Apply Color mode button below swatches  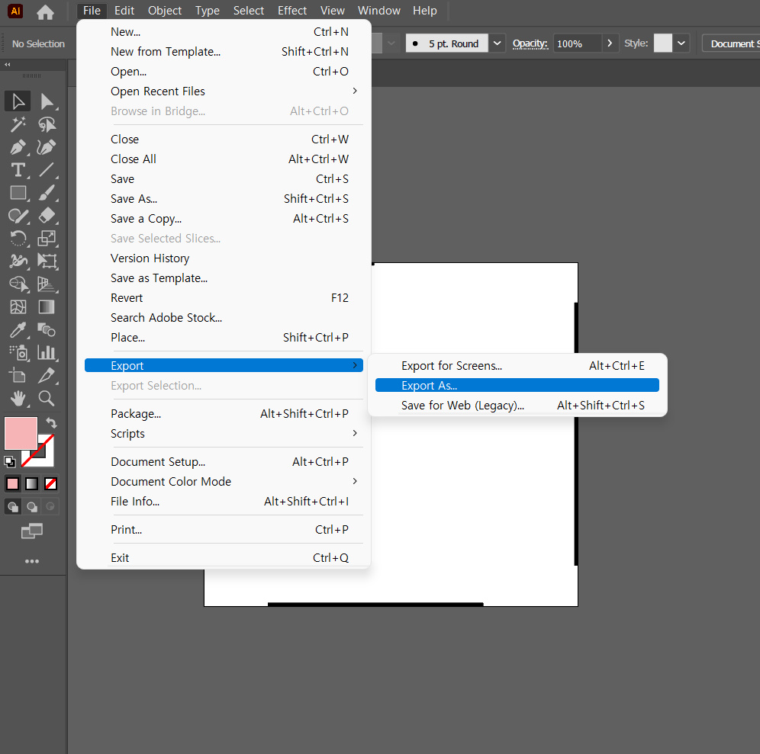point(13,483)
